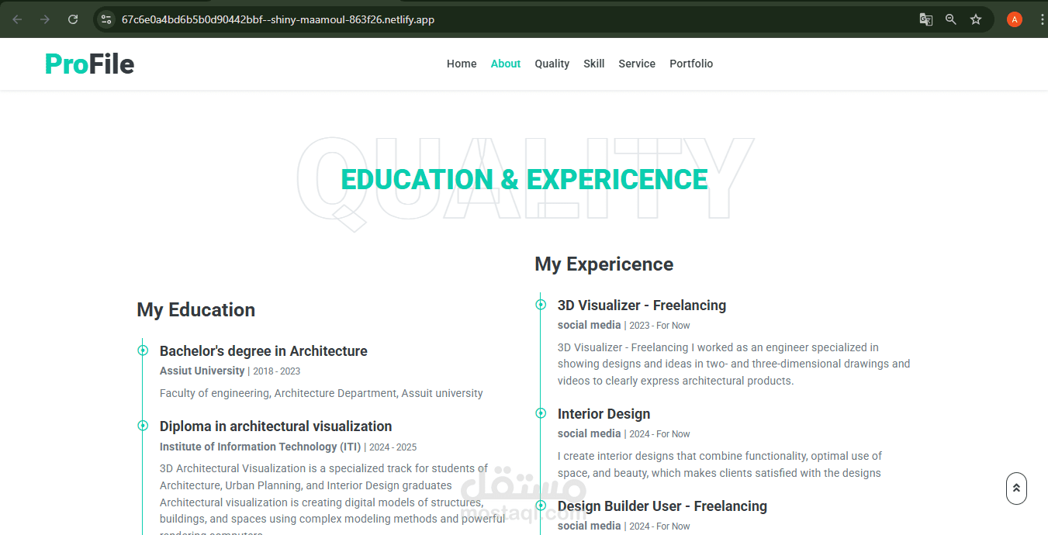Click the timeline dot beside Bachelor's degree
Viewport: 1048px width, 535px height.
[x=143, y=350]
